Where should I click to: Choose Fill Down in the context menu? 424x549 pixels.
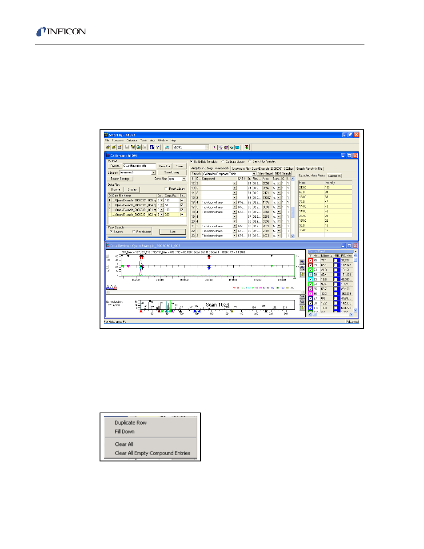click(x=124, y=432)
